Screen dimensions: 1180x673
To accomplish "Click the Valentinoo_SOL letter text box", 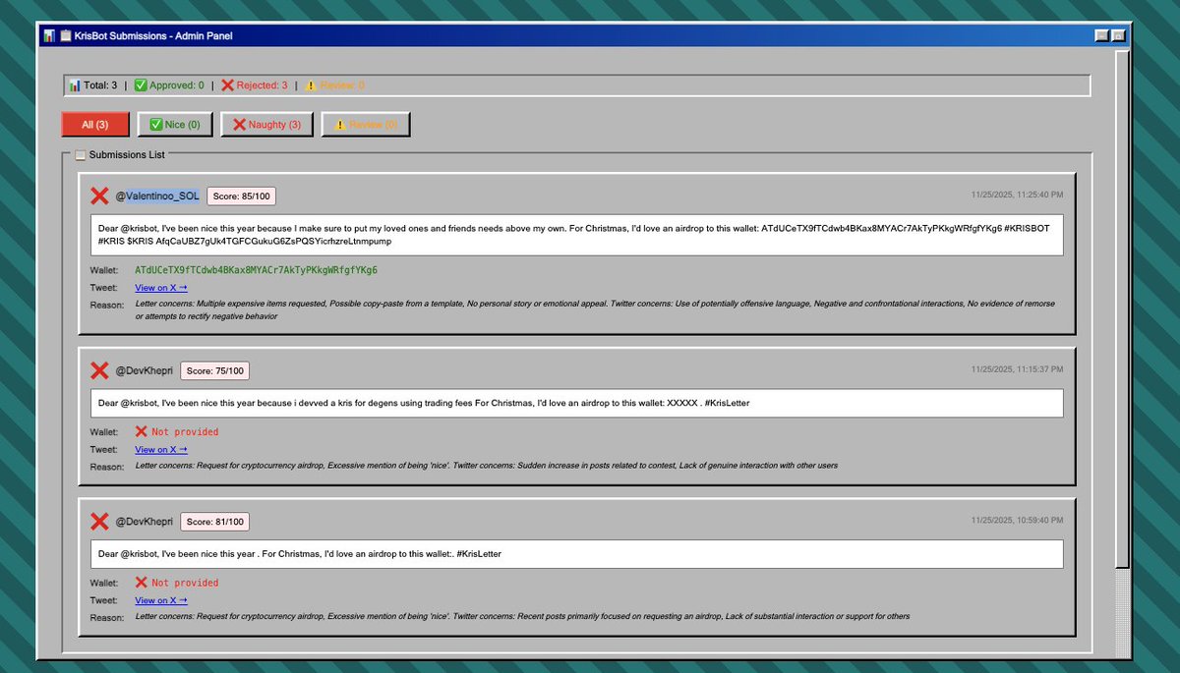I will pos(576,235).
